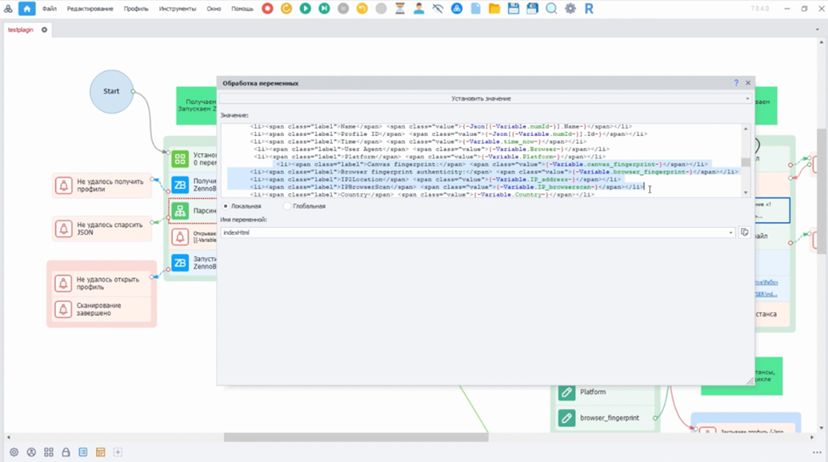Select 'Не удалось спарсить JSON' notification block

102,229
